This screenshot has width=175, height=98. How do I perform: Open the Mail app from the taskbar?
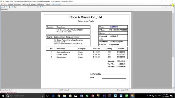(x=76, y=96)
